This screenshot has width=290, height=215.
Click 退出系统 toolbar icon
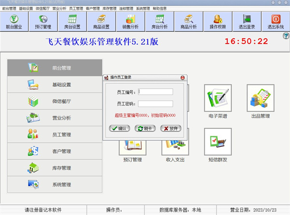pyautogui.click(x=276, y=22)
